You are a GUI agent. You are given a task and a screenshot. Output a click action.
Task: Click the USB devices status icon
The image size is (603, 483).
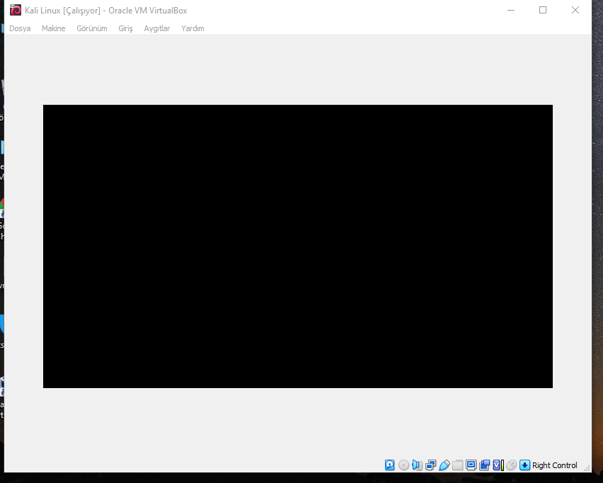coord(444,465)
